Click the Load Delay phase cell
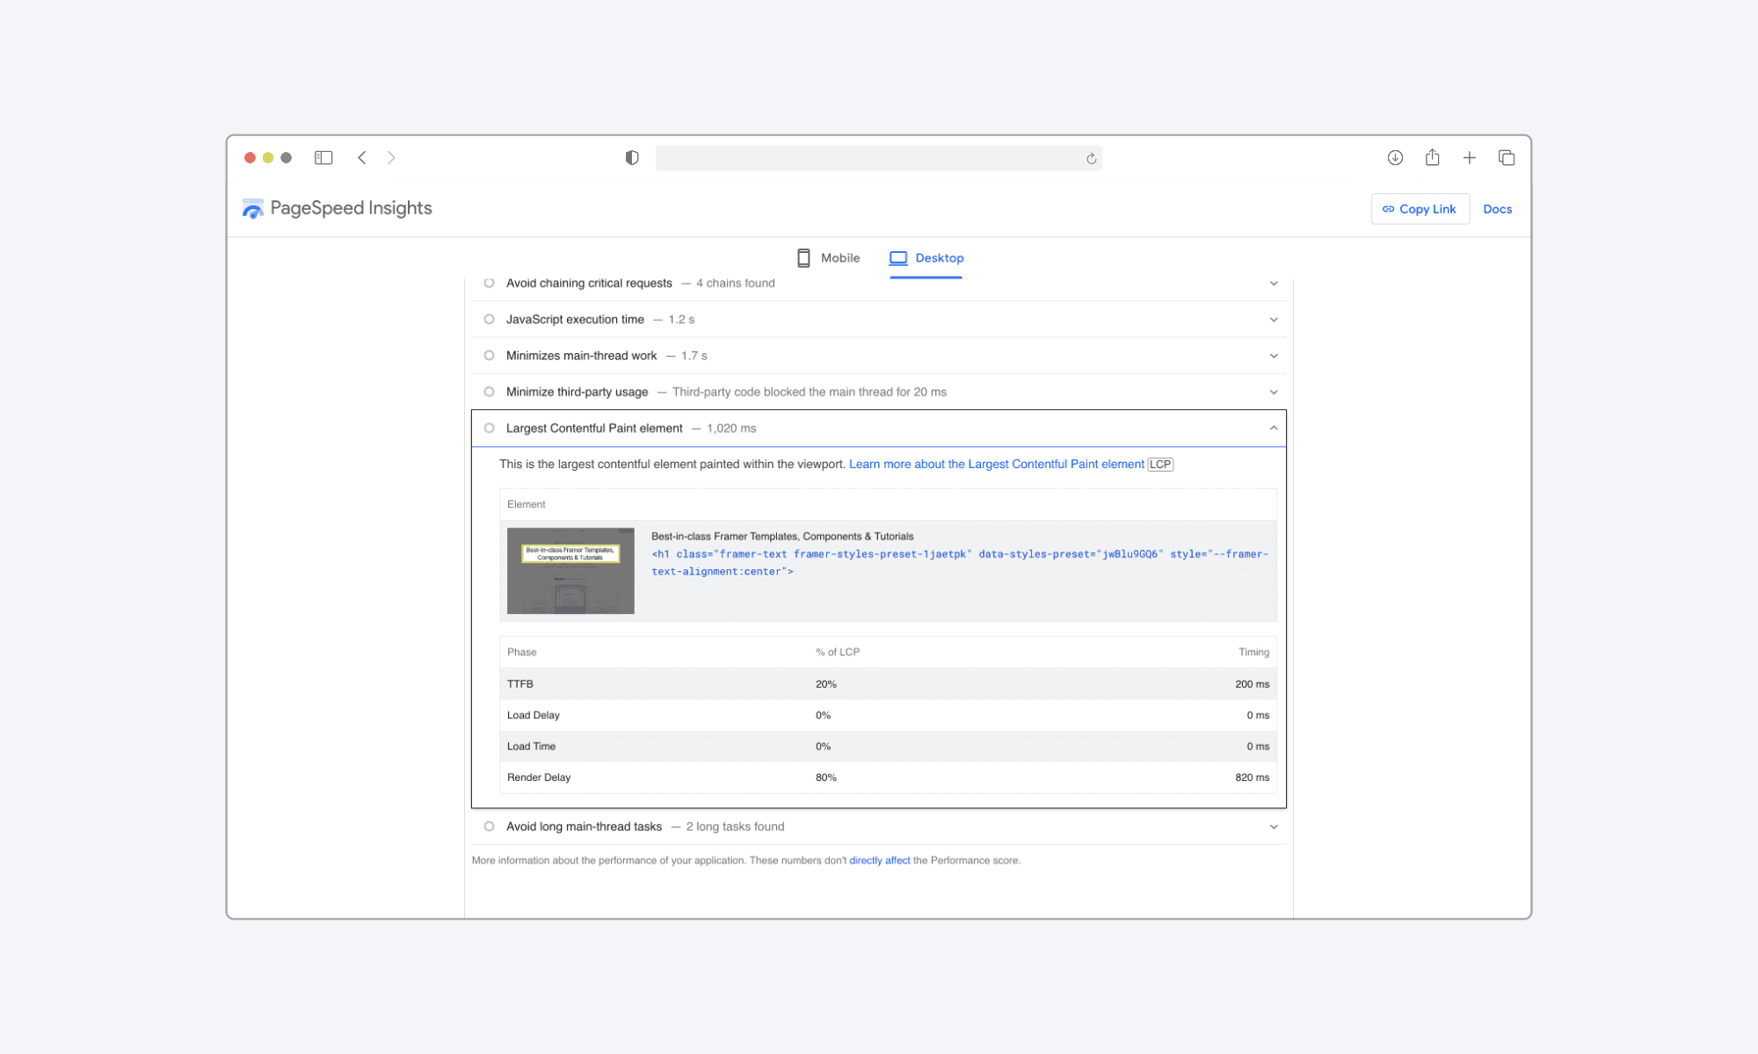 click(534, 716)
